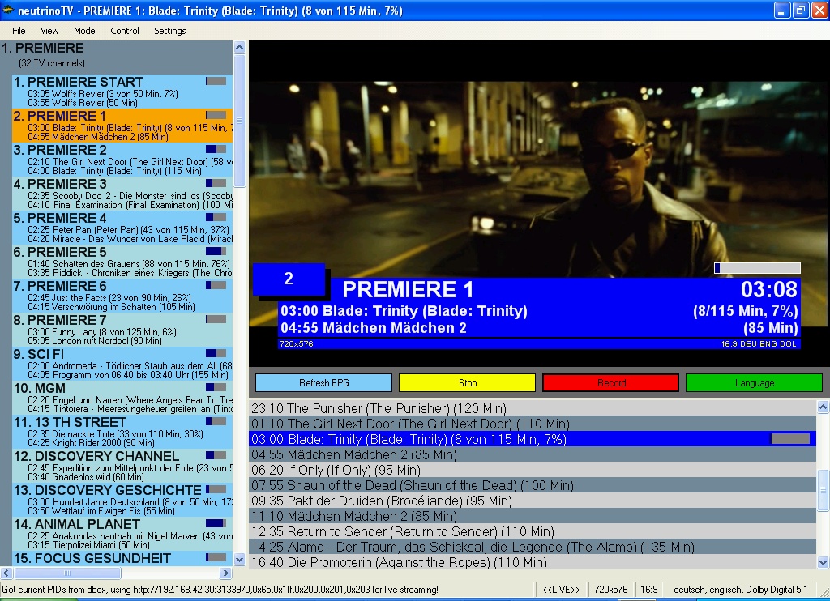
Task: Select the 13 TH STREET channel
Action: click(122, 432)
